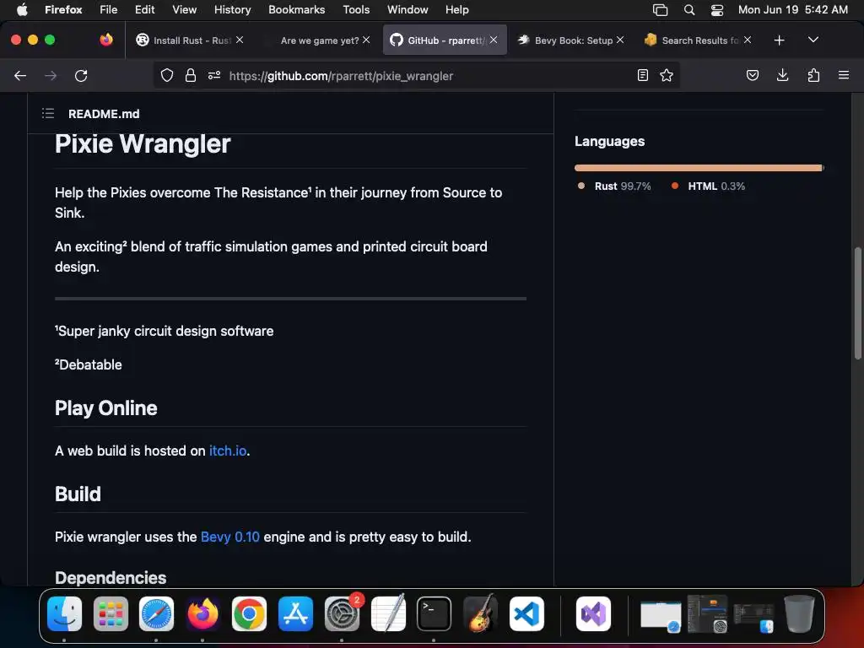Click the languages percentage bar

(699, 168)
